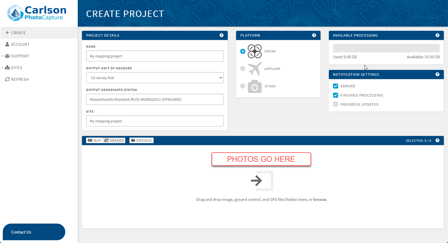Click the Contact Us button

point(34,232)
